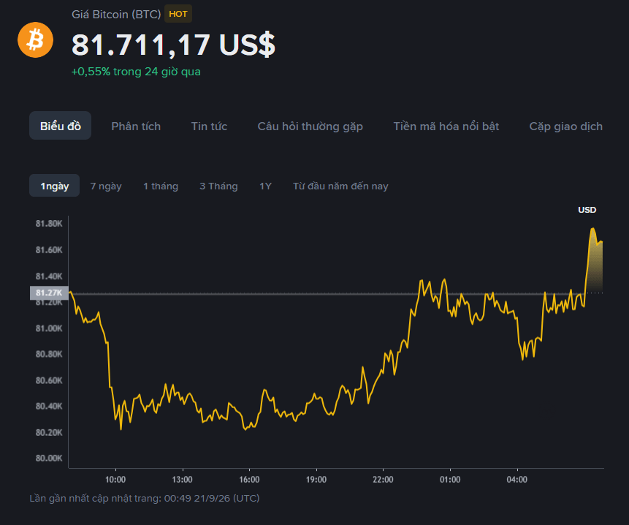Select the 1Y chart range
This screenshot has width=629, height=525.
click(265, 186)
